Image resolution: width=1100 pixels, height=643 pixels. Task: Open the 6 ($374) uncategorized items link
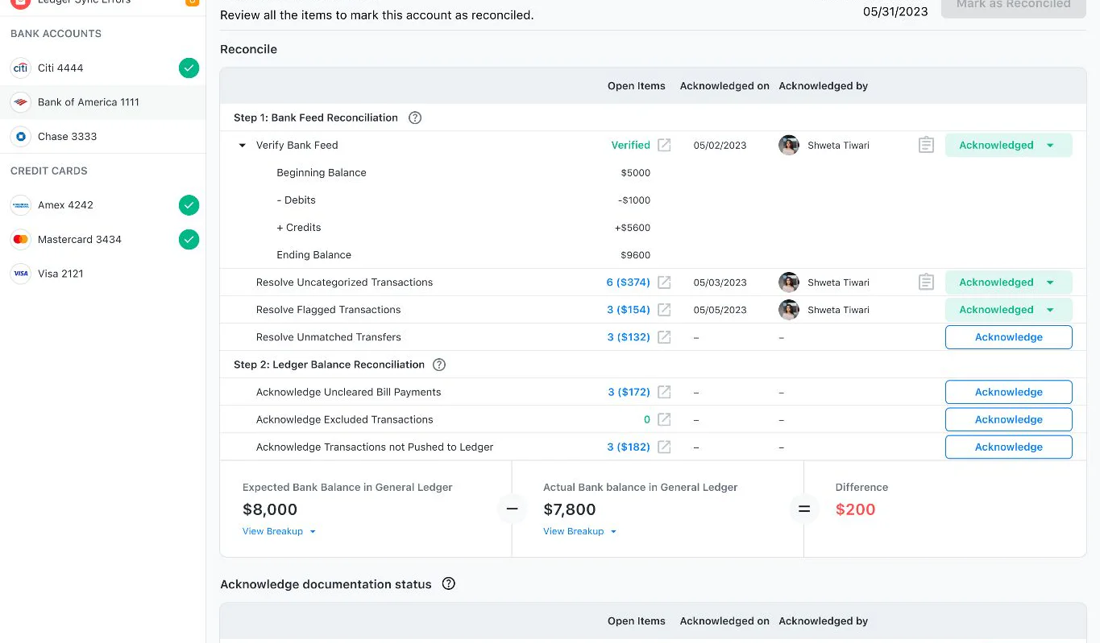(x=628, y=282)
